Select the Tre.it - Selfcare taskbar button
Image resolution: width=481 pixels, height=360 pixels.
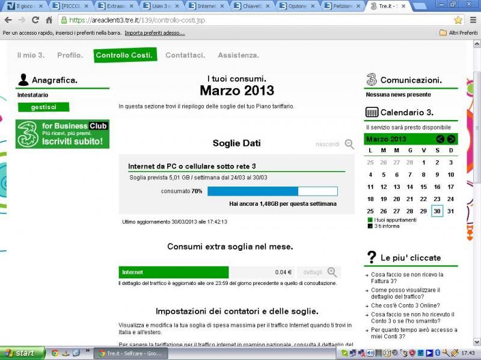coord(130,353)
